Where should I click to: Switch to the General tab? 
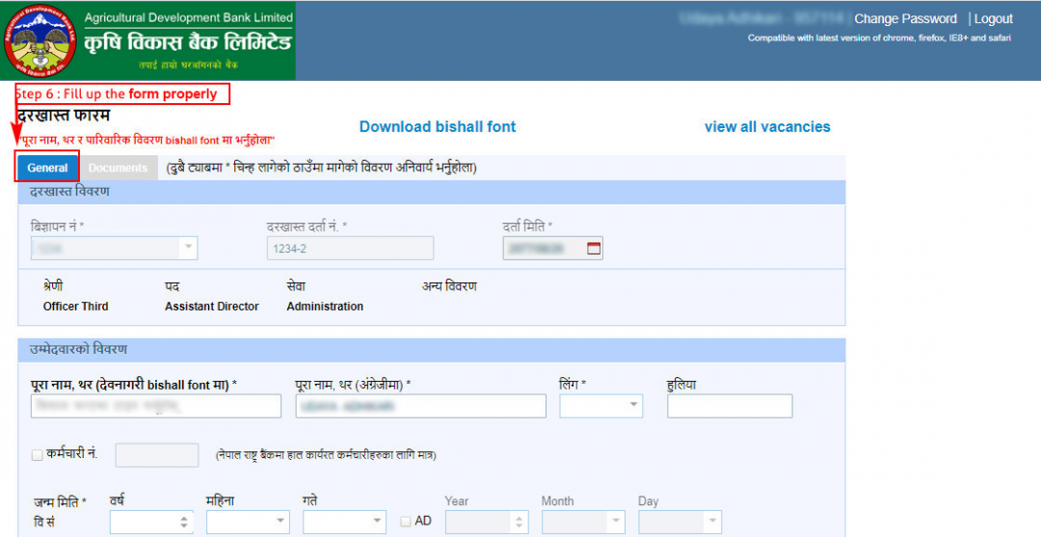(x=47, y=168)
